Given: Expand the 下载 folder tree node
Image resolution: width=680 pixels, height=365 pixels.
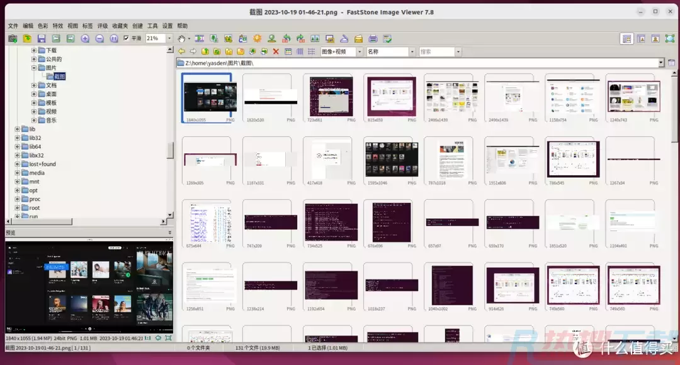Looking at the screenshot, I should (x=35, y=50).
